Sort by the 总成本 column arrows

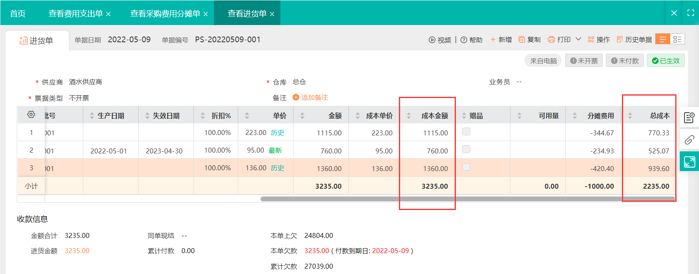[x=630, y=116]
